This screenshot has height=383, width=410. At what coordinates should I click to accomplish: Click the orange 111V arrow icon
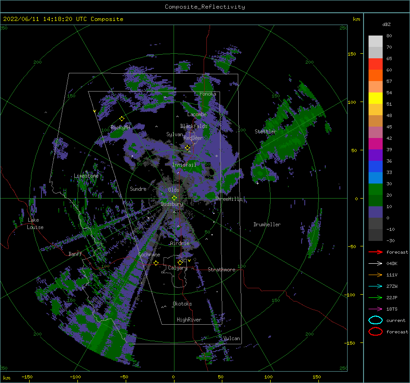point(375,275)
